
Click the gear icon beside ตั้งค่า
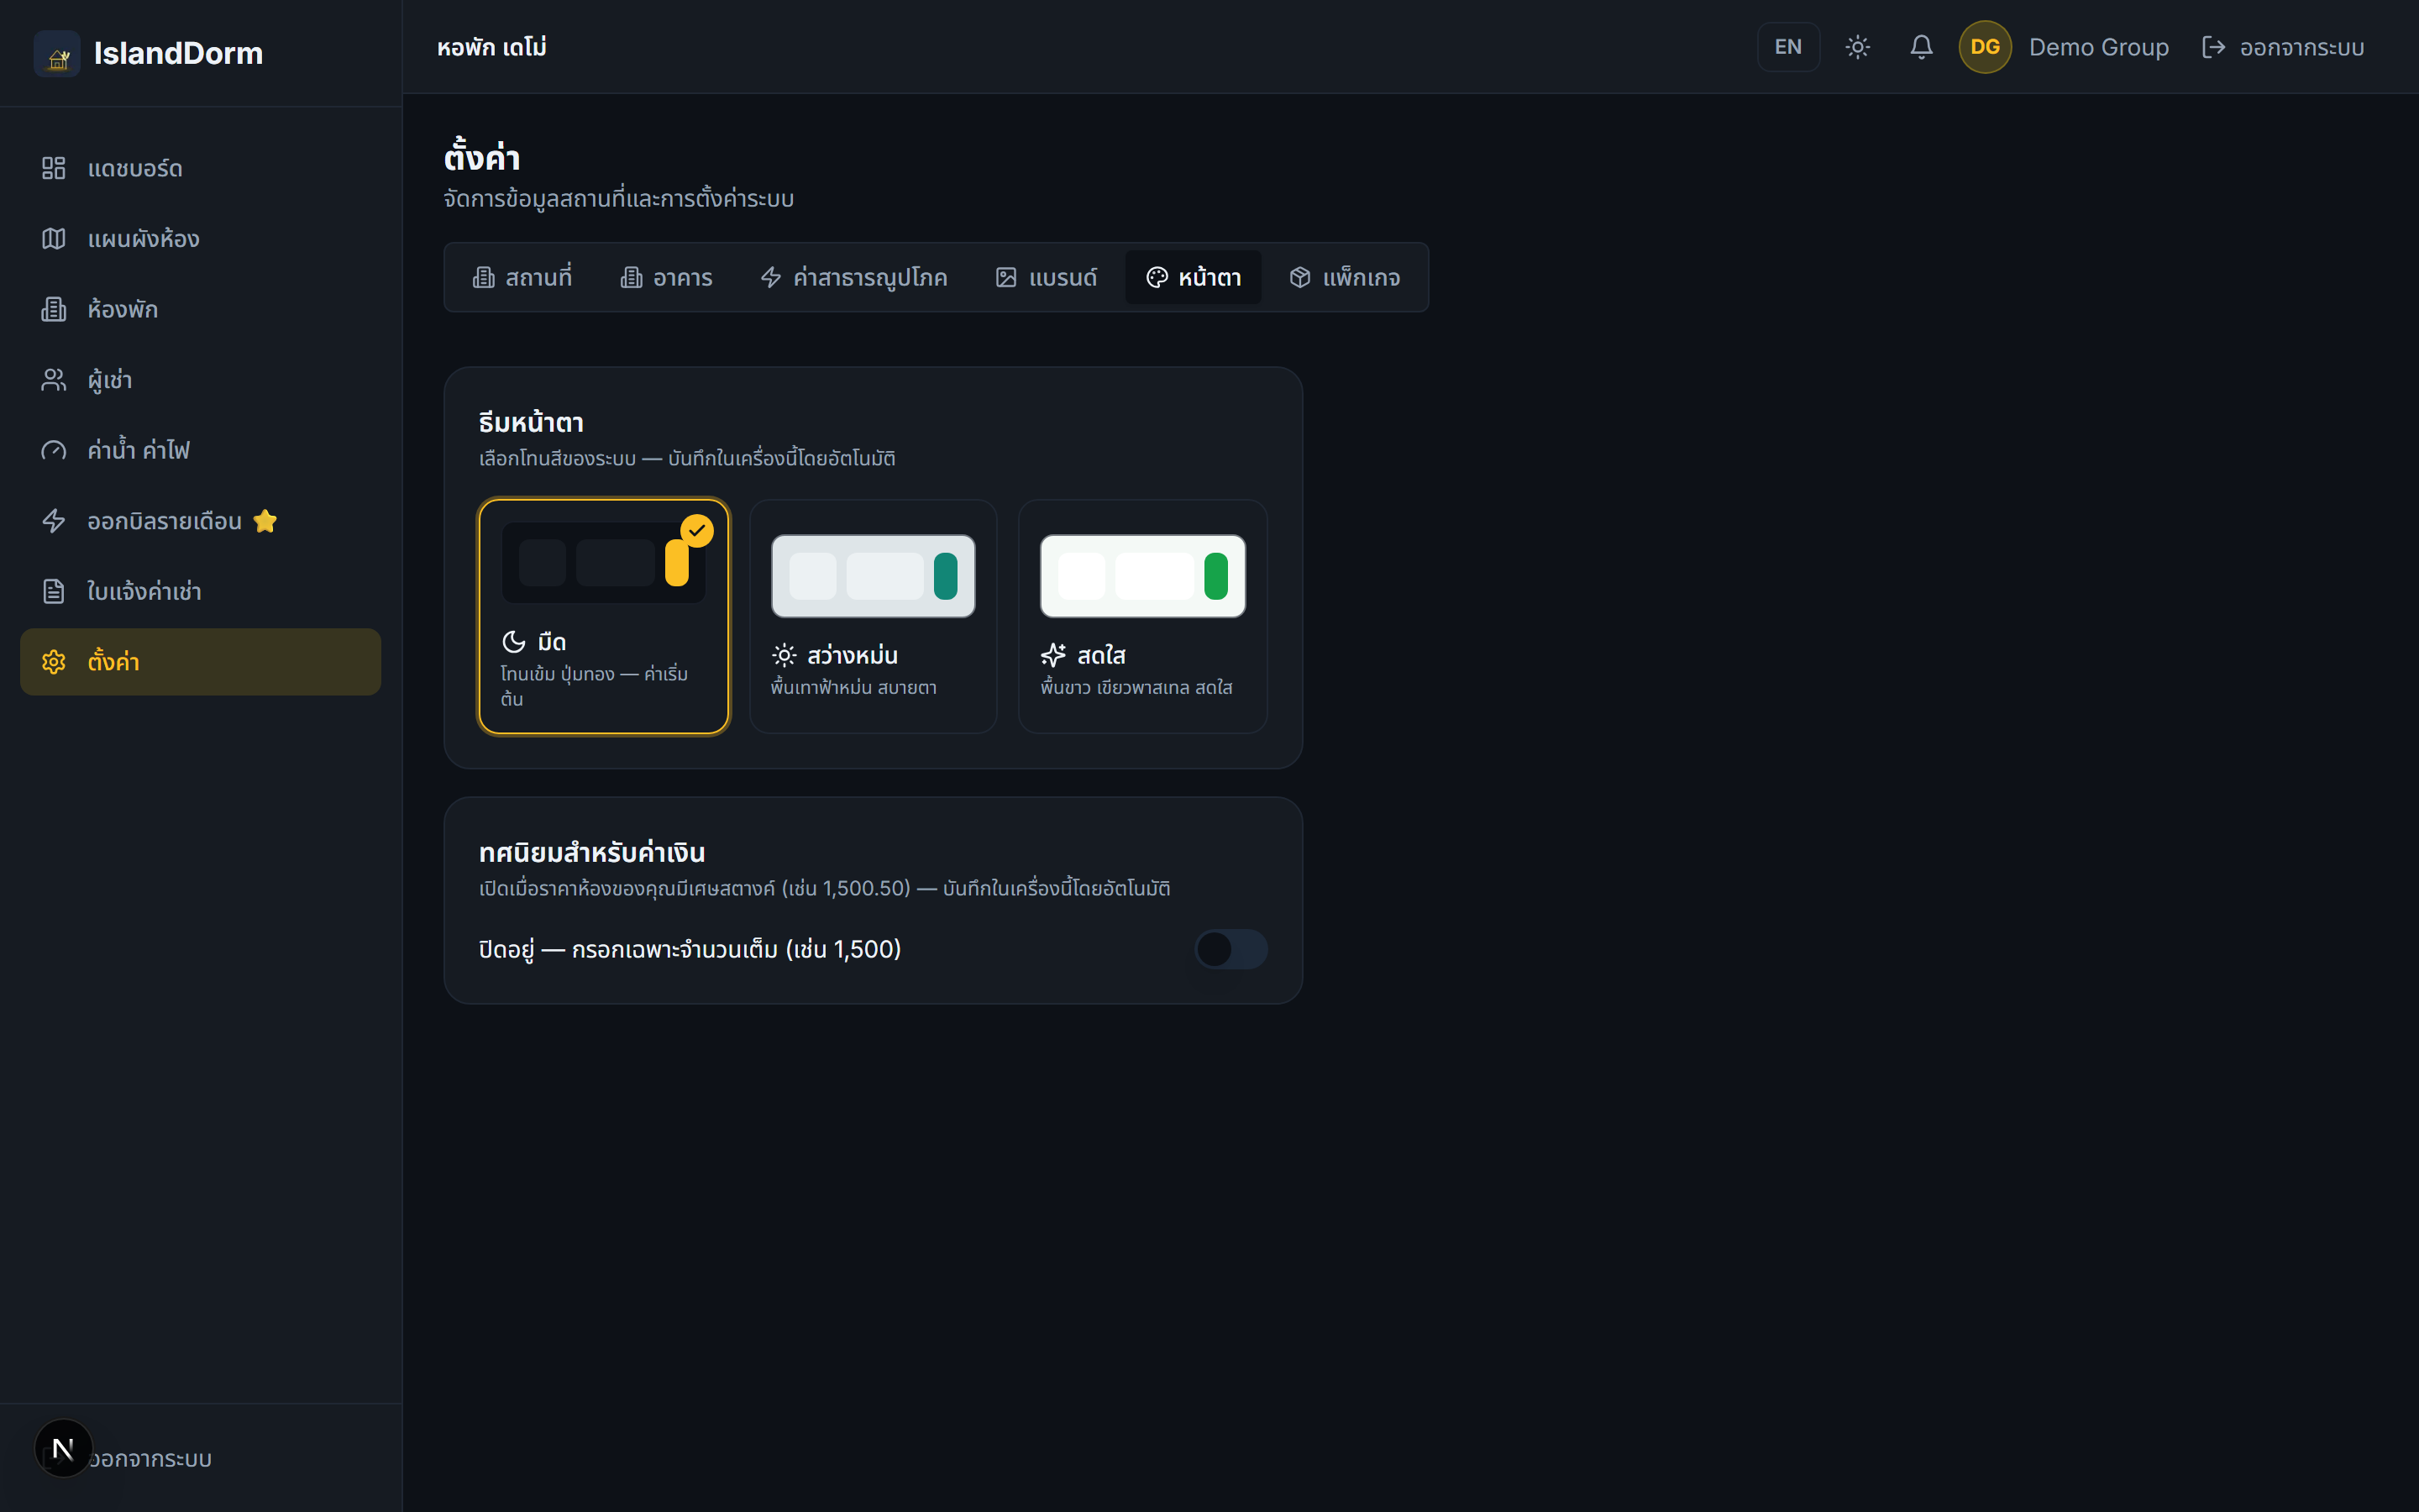pos(54,662)
